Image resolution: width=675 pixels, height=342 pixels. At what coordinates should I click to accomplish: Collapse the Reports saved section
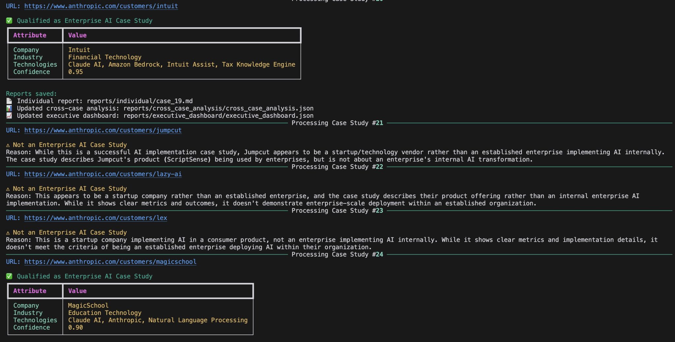32,93
